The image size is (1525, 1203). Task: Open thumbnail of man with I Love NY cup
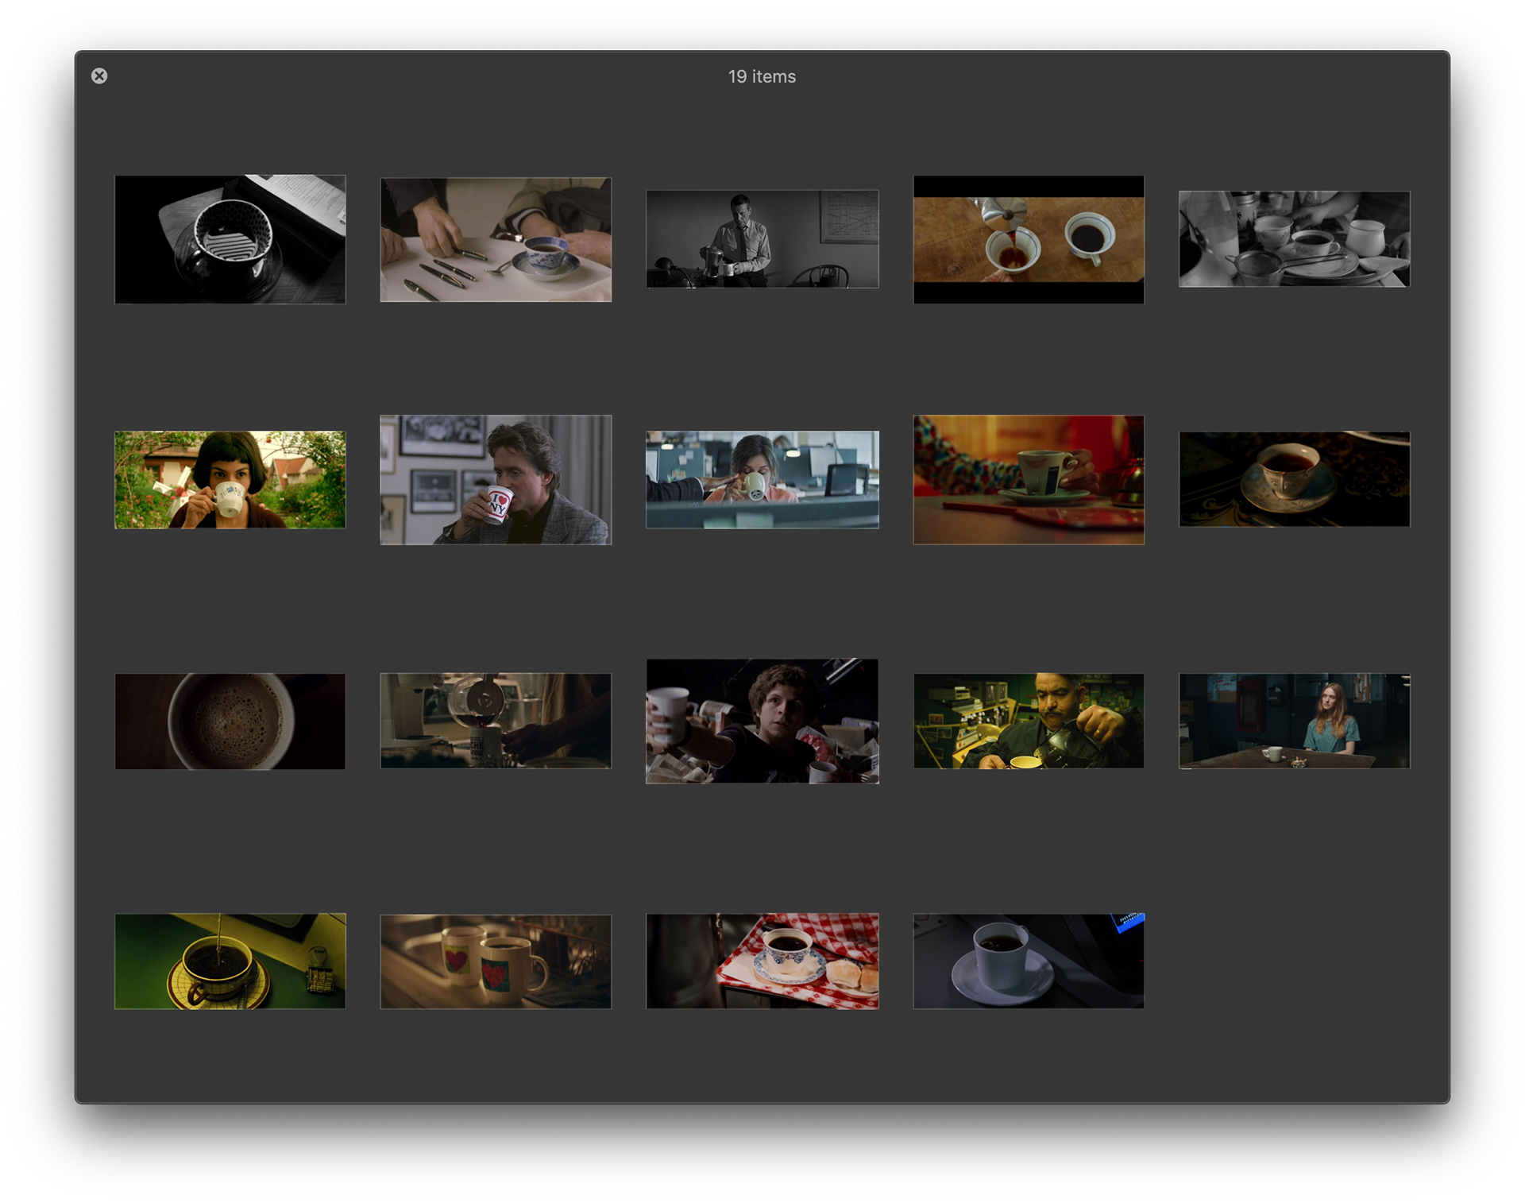click(496, 480)
